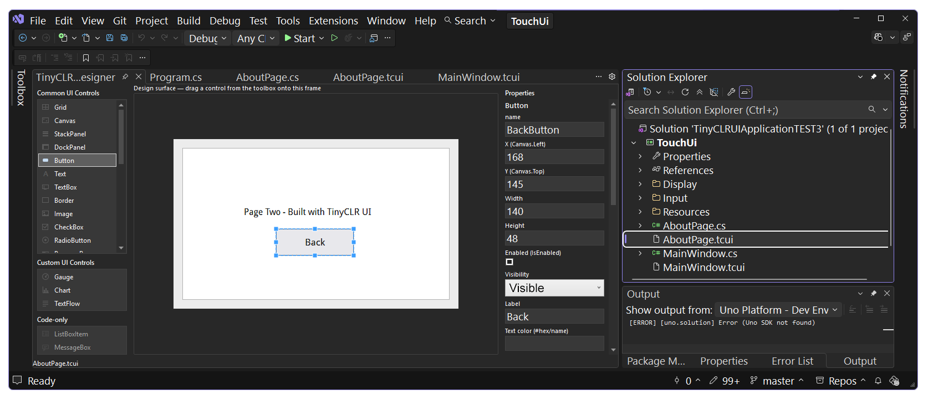The image size is (928, 399).
Task: Click the Visual Studio logo icon
Action: (18, 19)
